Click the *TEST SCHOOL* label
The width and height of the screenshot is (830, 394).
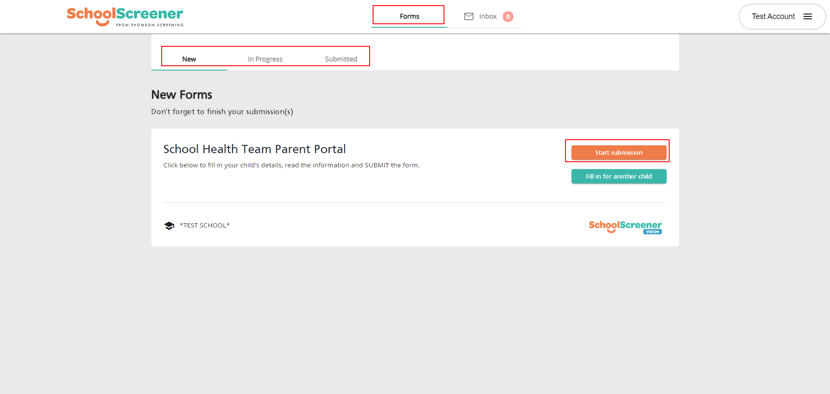(x=204, y=225)
